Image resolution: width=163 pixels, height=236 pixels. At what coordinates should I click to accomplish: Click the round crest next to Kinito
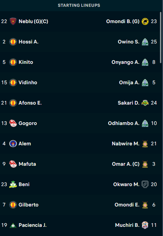(13, 62)
